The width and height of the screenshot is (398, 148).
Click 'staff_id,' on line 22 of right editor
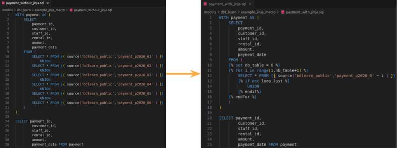(248, 129)
